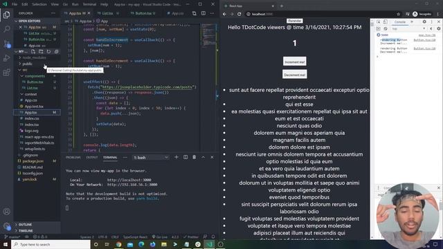Click the New File icon in the explorer
The height and width of the screenshot is (249, 443).
[33, 52]
